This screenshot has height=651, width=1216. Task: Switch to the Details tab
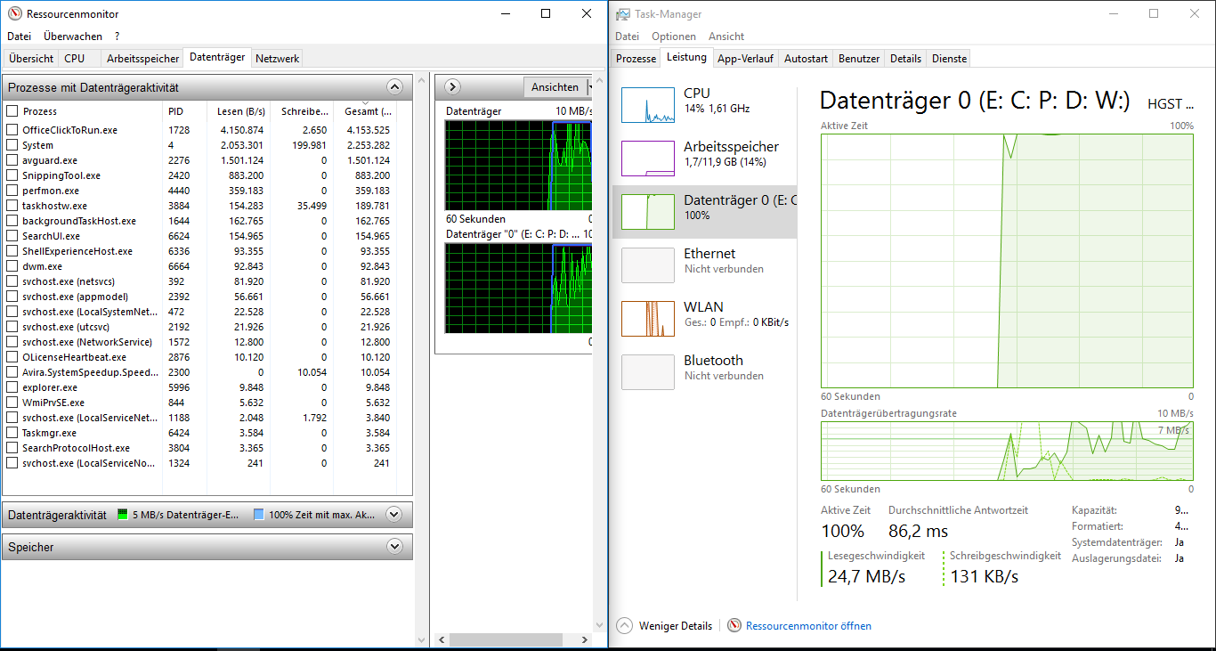905,58
